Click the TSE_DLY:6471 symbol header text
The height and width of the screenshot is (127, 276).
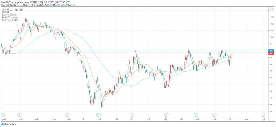(x=9, y=5)
